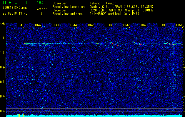Screen dimensions: 185x117
Task: Click the HROFFT title text
Action: [18, 2]
